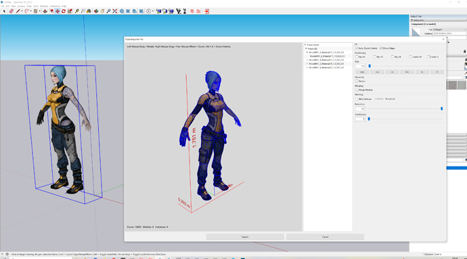Image resolution: width=467 pixels, height=259 pixels.
Task: Open the Camera menu
Action: pos(21,6)
